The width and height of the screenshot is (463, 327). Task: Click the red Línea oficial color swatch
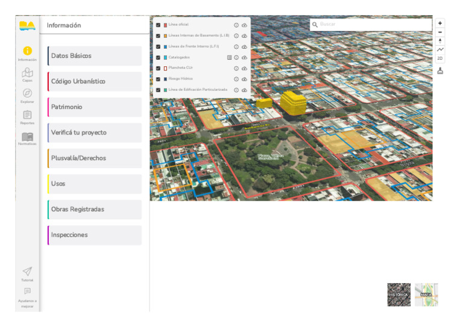165,25
